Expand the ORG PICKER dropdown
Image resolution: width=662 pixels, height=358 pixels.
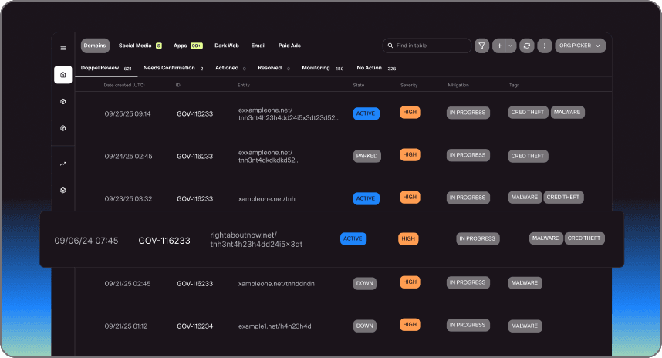[580, 46]
